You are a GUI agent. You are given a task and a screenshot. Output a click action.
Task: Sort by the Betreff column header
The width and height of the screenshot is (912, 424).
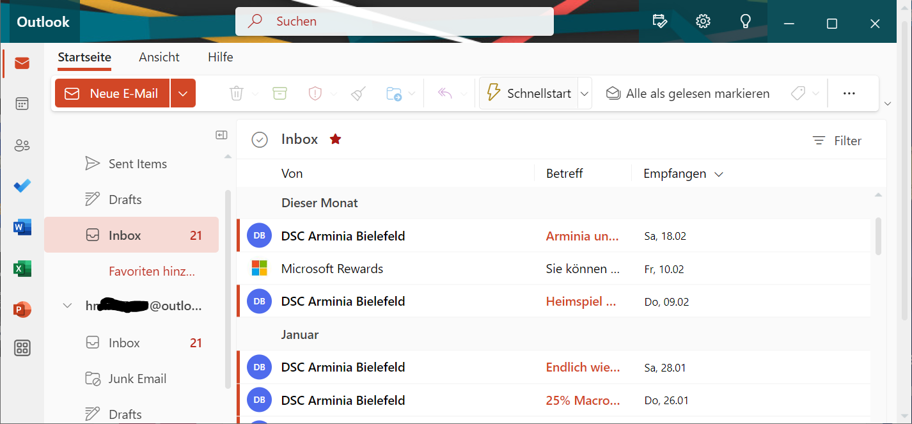coord(565,174)
